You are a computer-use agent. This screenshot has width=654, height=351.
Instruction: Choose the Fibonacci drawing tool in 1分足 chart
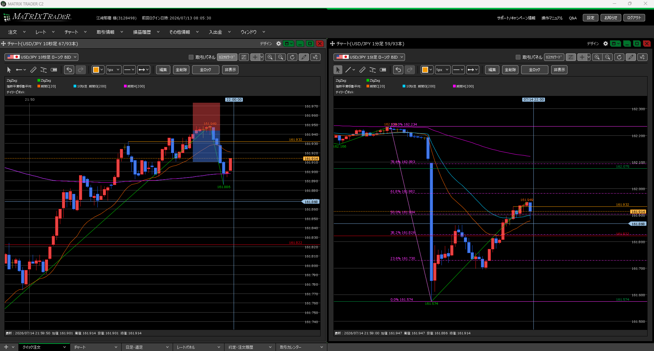[373, 70]
